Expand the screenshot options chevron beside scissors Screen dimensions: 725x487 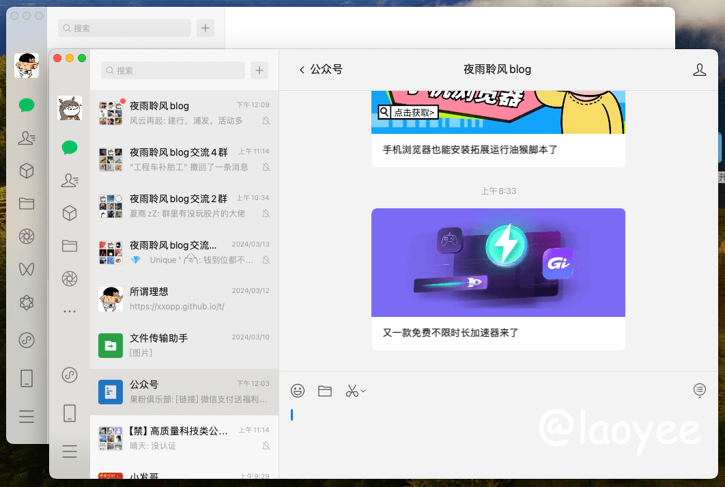point(363,391)
